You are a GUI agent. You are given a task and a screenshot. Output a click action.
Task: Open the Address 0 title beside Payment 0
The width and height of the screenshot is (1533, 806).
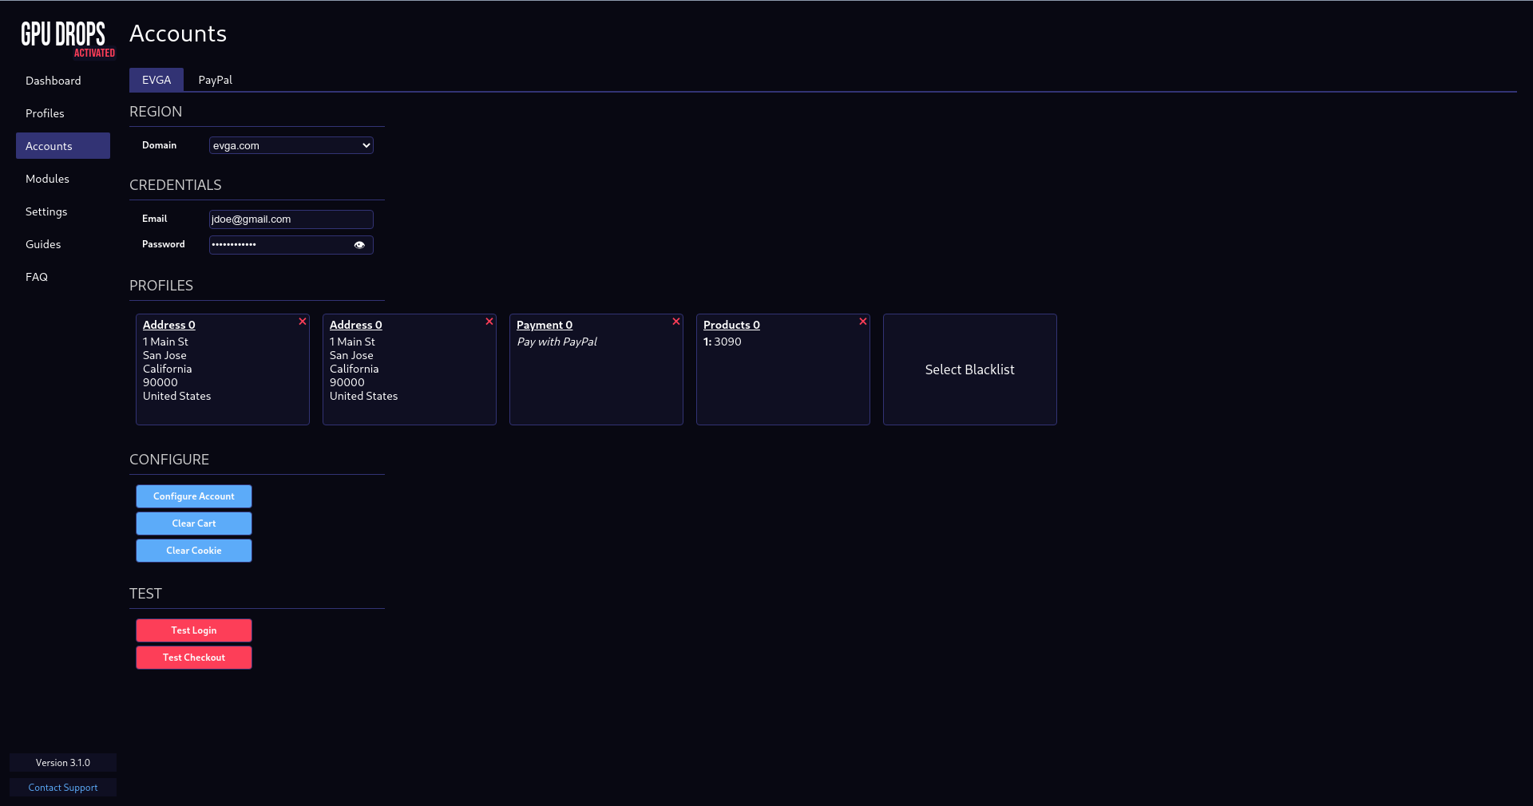pyautogui.click(x=356, y=325)
